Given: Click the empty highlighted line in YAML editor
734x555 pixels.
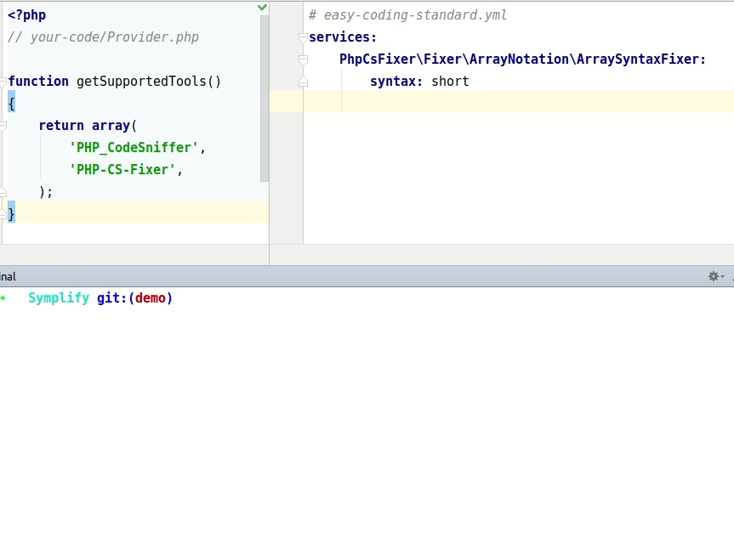Looking at the screenshot, I should 510,102.
